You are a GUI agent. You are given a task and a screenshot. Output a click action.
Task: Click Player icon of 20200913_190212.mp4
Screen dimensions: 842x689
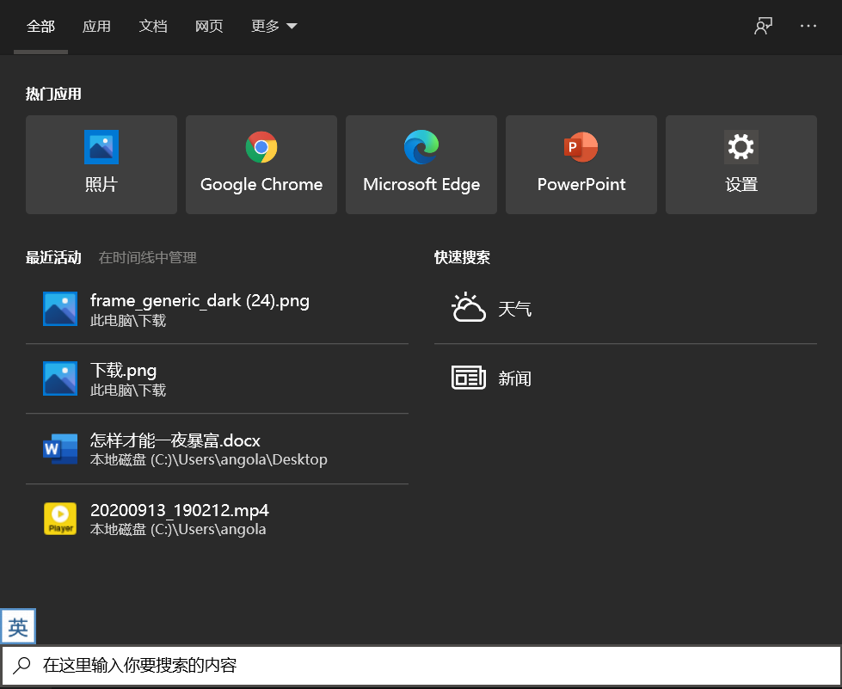click(60, 519)
